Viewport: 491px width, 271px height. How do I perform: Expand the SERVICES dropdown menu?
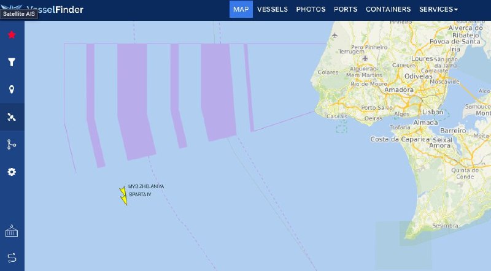438,9
